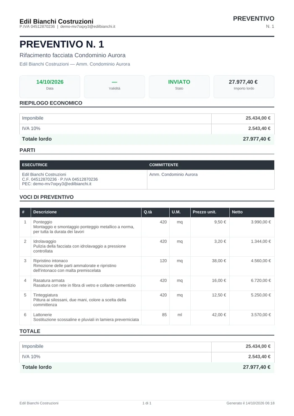Click the "N. 1" label in top-right header
This screenshot has height=416, width=294.
pyautogui.click(x=270, y=26)
